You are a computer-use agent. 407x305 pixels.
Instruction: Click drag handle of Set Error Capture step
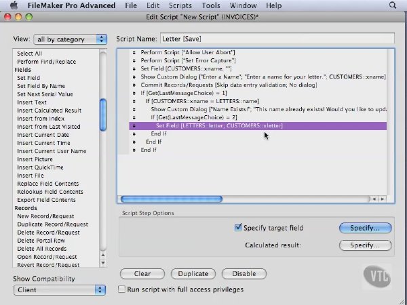(x=134, y=61)
